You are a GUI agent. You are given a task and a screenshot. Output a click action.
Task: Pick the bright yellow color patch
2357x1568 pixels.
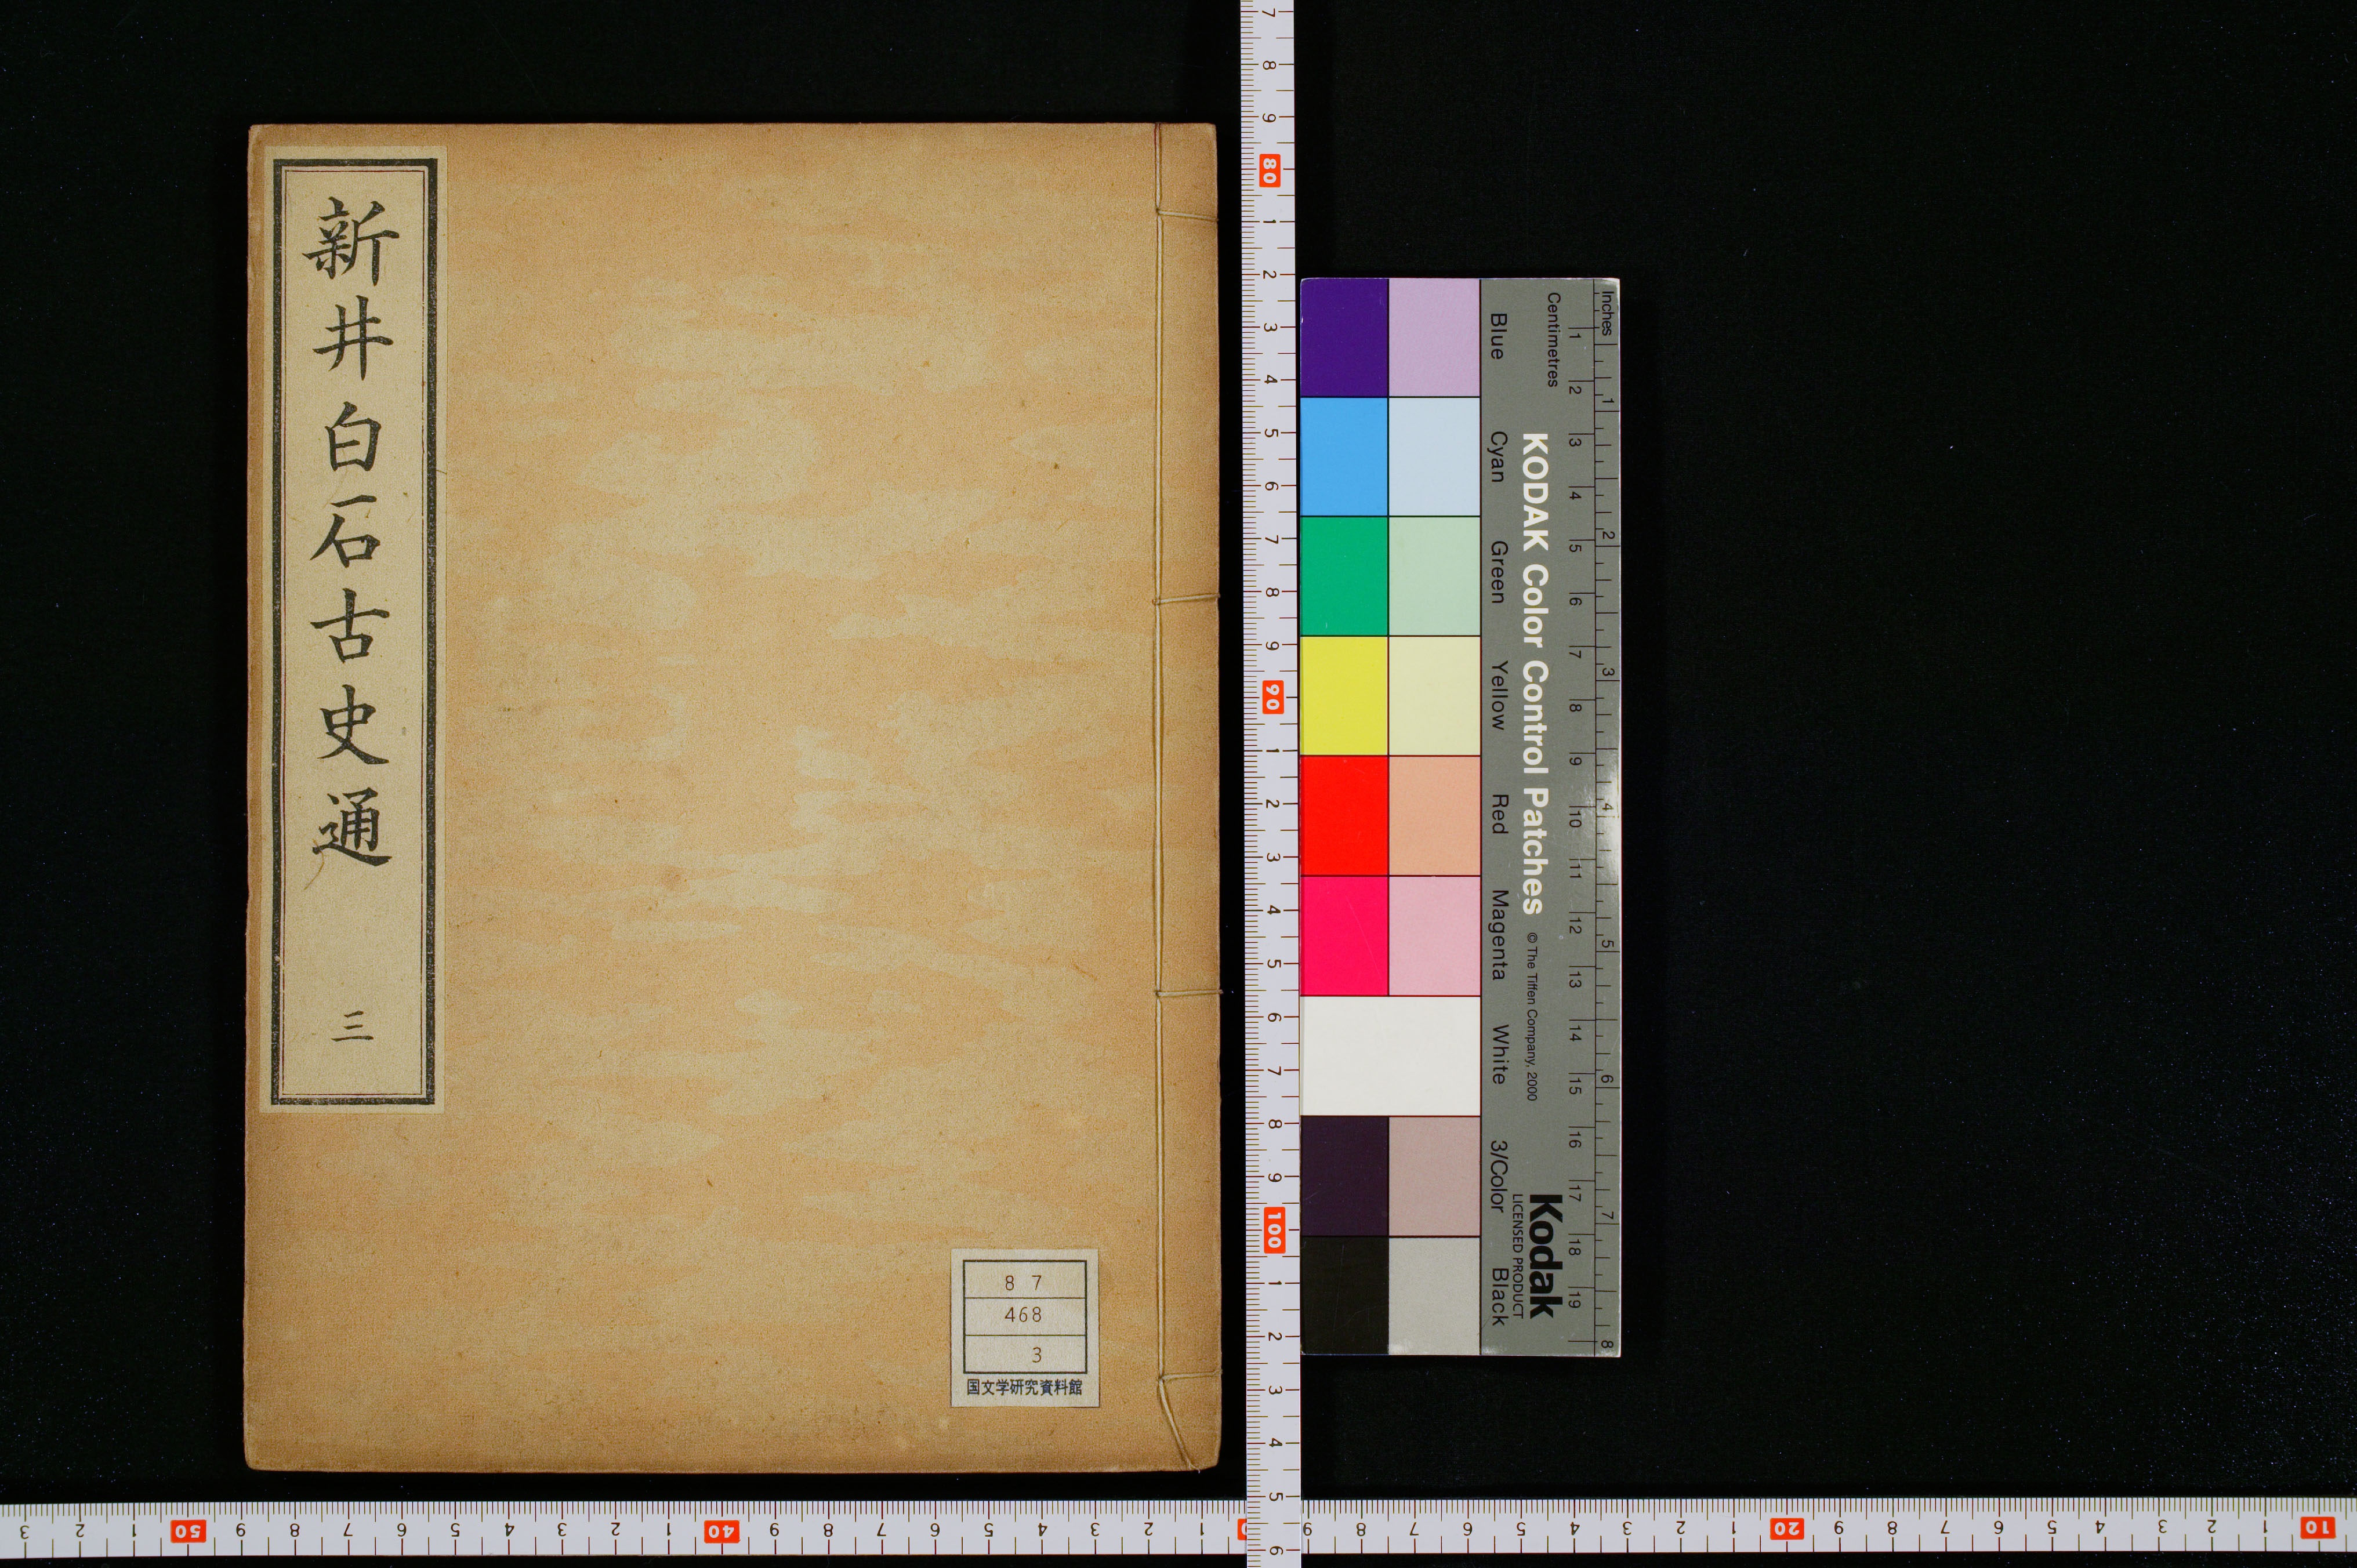tap(1343, 695)
